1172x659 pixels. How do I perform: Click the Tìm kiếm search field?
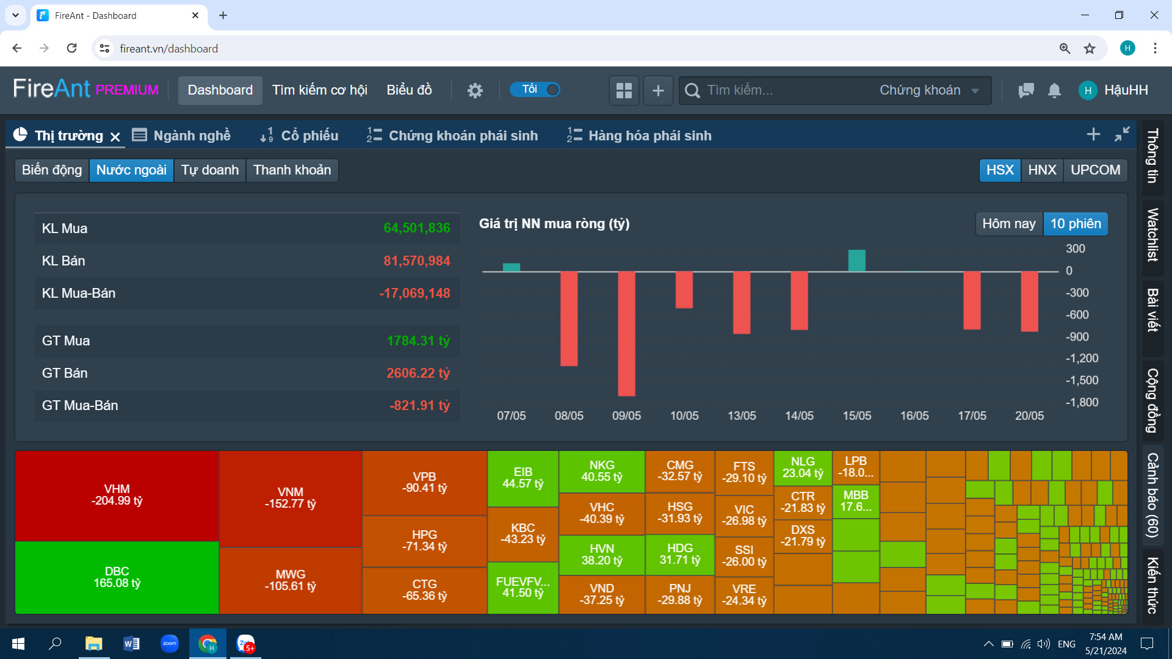click(x=781, y=90)
